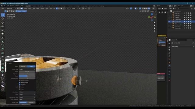Open the Miter Inner dropdown
The width and height of the screenshot is (195, 109).
tap(27, 94)
